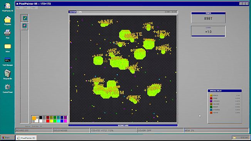Click the SECOND WIND bar below canvas
Viewport: 251px width, 141px height.
(x=123, y=125)
